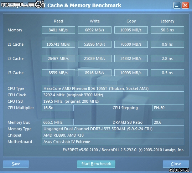Screen dimensions: 192x173
Task: Click the Motherboard label
Action: click(x=20, y=142)
